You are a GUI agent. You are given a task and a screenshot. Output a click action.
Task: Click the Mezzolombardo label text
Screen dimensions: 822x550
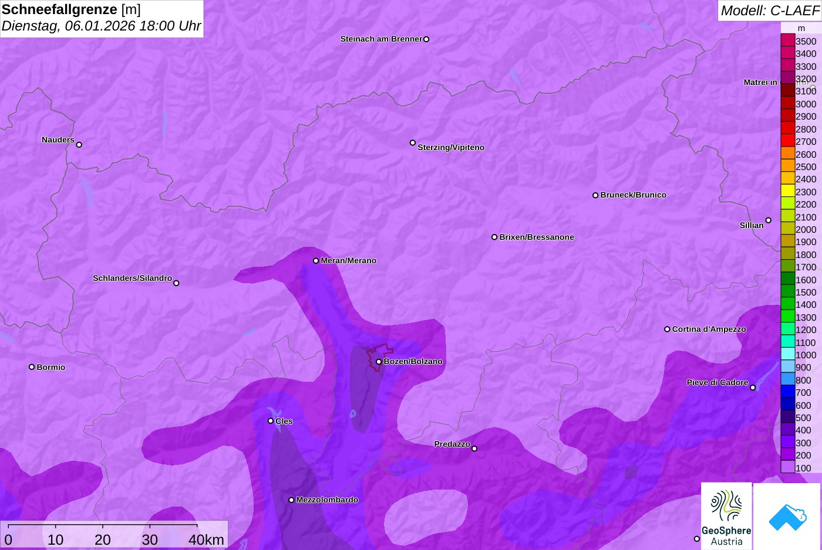(327, 500)
